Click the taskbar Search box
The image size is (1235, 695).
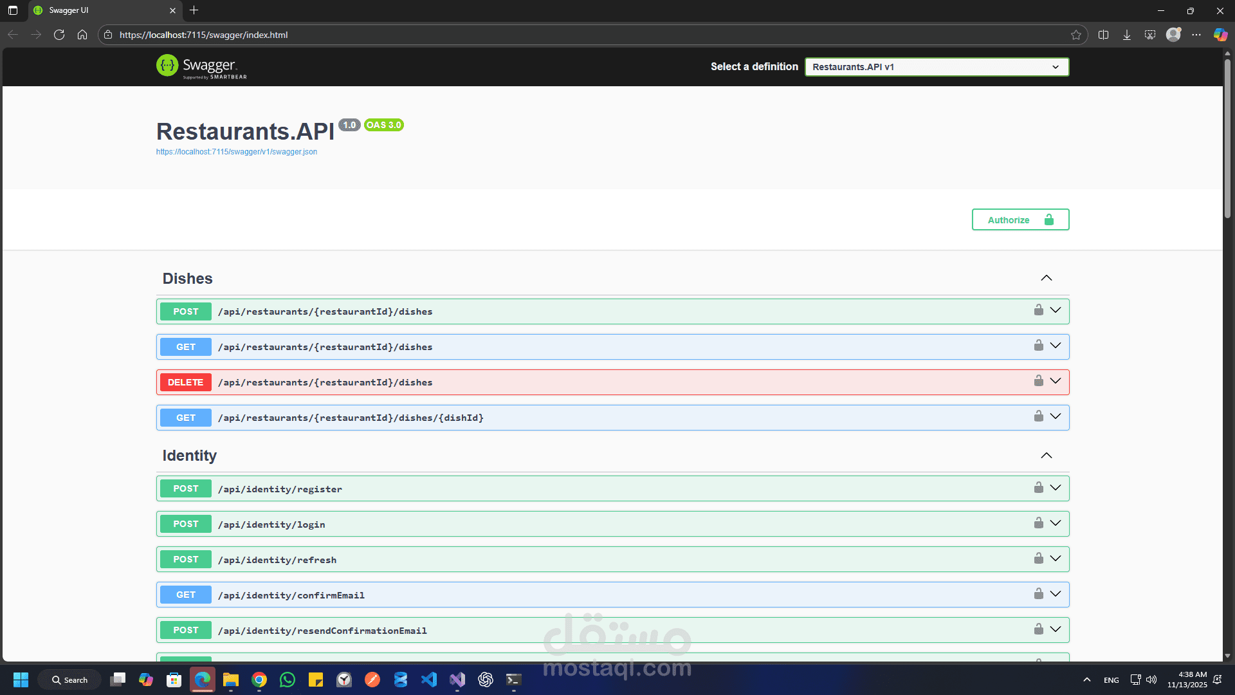tap(69, 680)
